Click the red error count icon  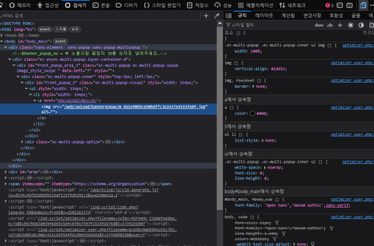tap(329, 5)
